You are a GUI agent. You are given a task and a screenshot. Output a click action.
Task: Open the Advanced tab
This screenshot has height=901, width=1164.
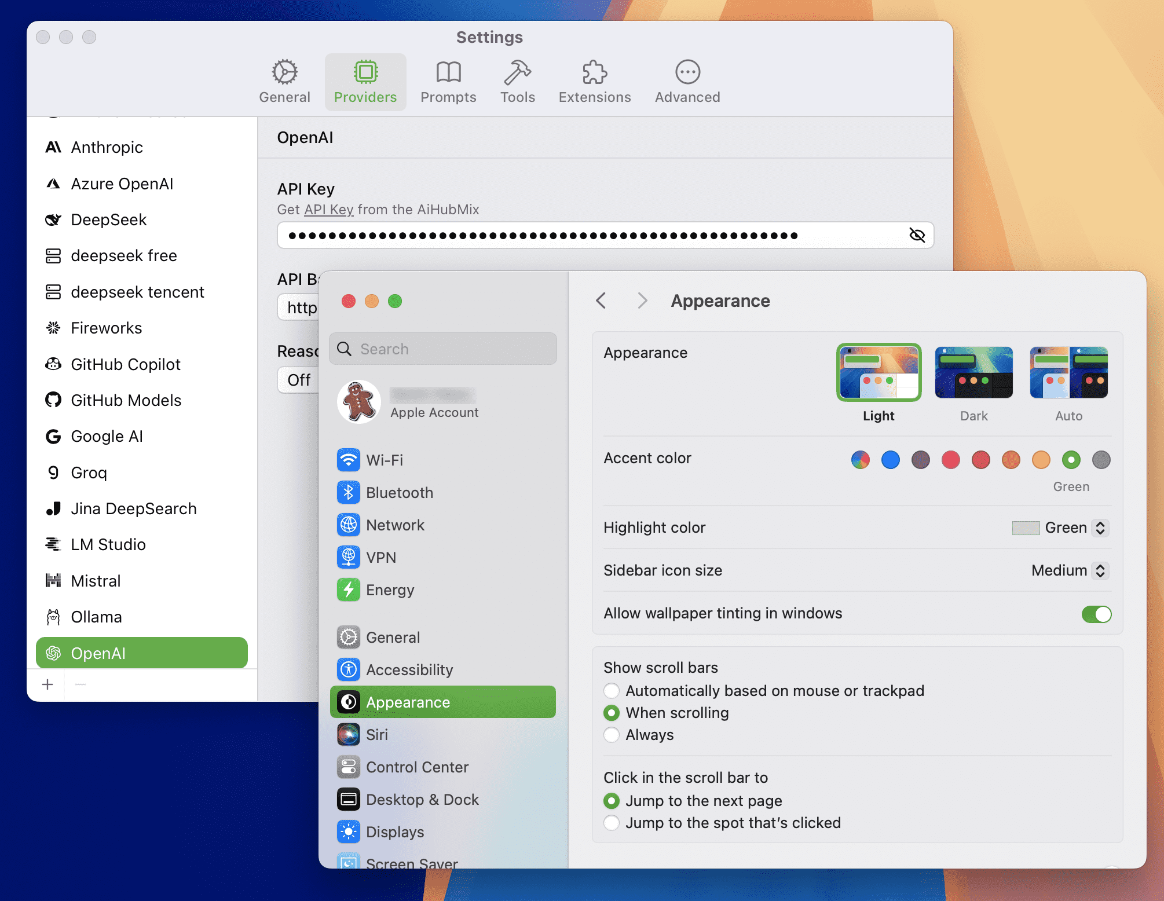(687, 82)
